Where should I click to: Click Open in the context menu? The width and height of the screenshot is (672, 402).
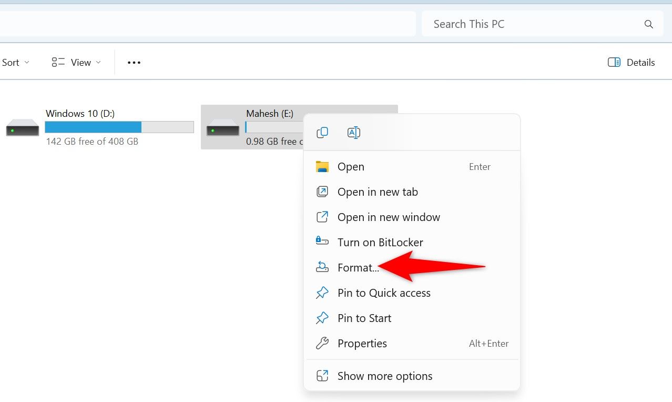point(351,167)
